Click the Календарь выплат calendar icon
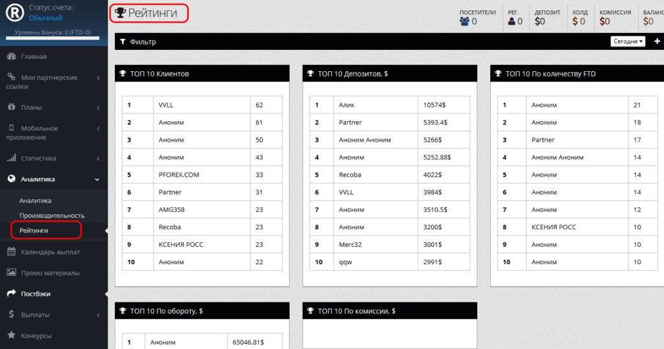The height and width of the screenshot is (349, 664). click(11, 252)
